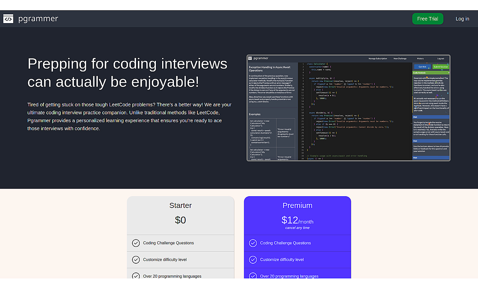Click Starter Over 20 programming languages check icon

coord(136,276)
